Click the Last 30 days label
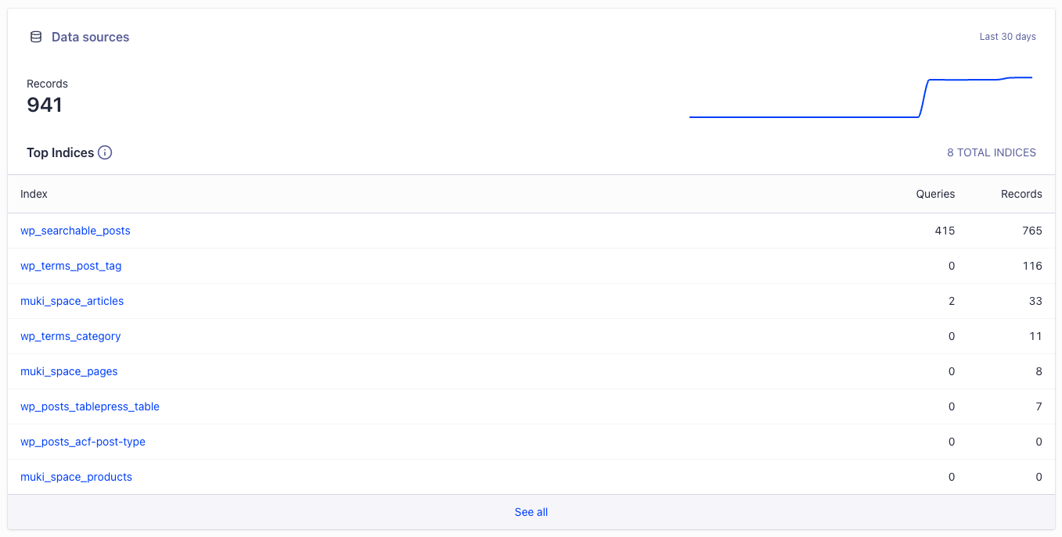 click(x=1007, y=37)
